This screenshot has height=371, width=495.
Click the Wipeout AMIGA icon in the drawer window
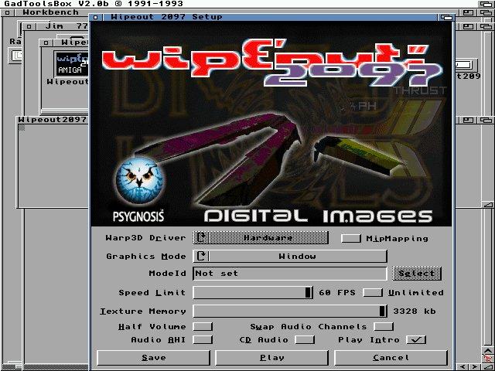71,63
